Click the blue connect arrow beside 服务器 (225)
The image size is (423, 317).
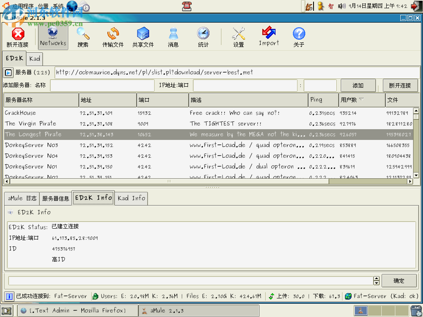point(8,73)
